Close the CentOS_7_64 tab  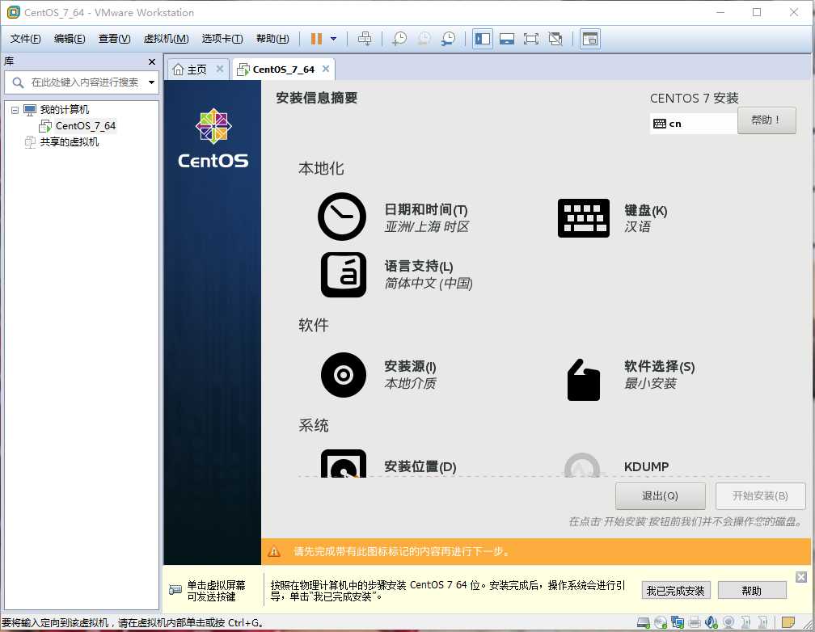(x=326, y=69)
